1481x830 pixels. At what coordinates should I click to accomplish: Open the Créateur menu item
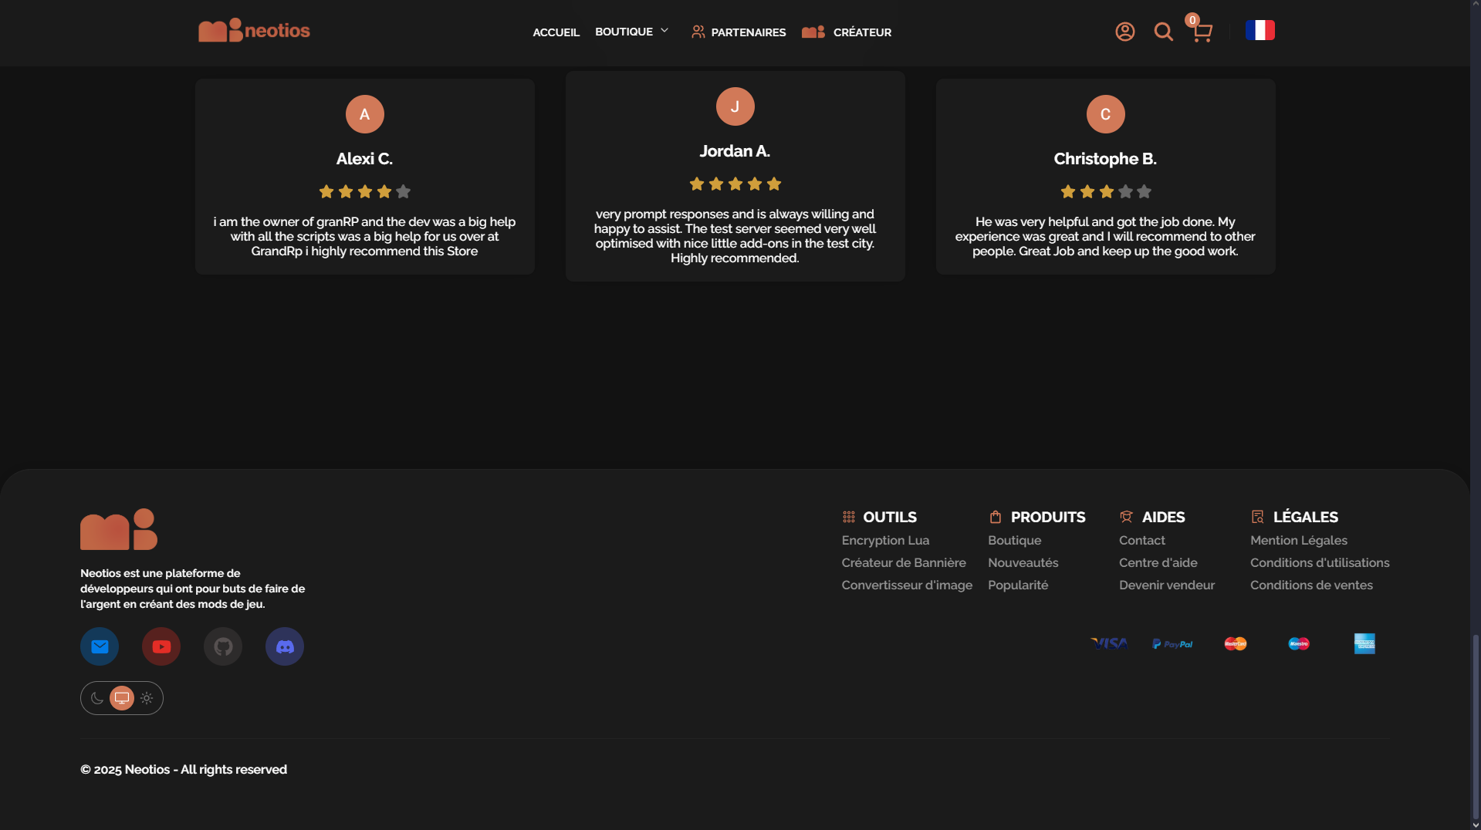tap(847, 32)
